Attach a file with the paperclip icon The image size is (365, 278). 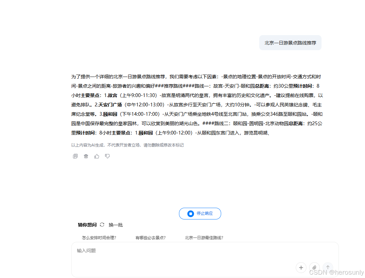click(x=314, y=268)
